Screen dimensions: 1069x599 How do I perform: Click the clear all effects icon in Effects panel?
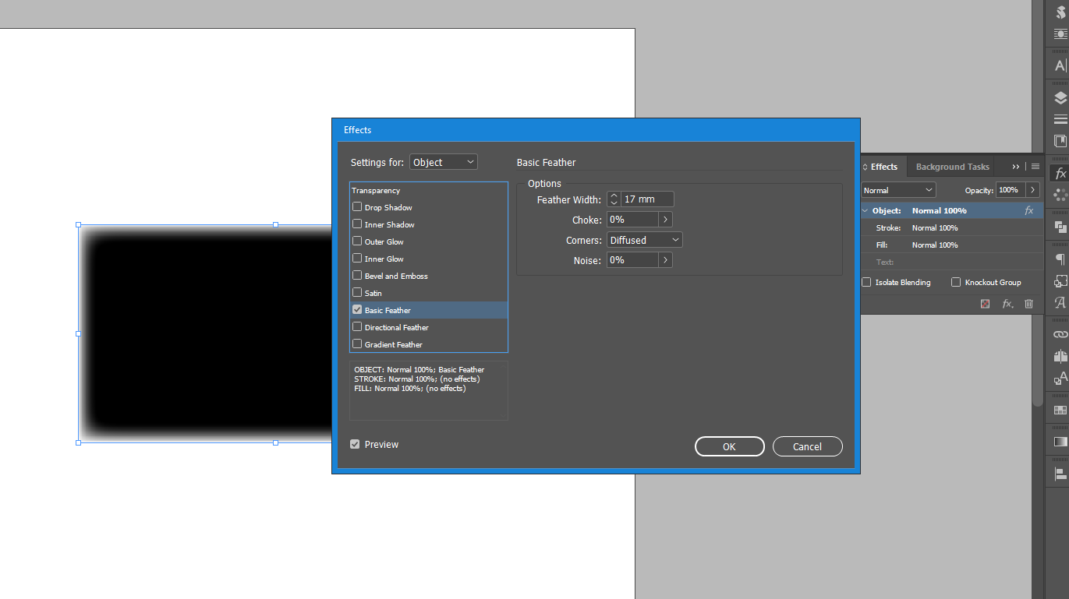pos(986,304)
